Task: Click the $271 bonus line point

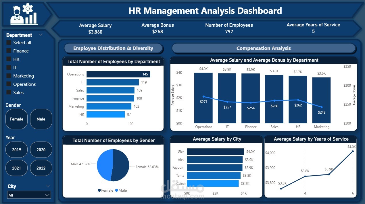Action: click(x=203, y=96)
